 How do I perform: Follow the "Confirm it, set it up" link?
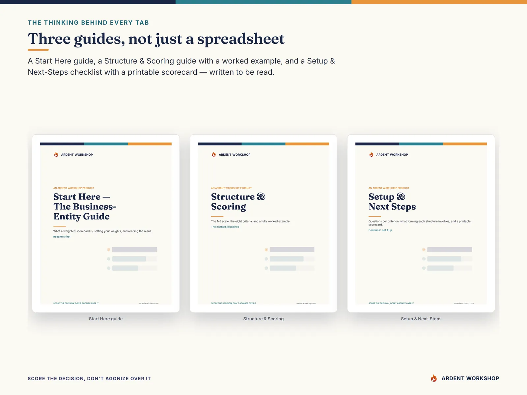pyautogui.click(x=380, y=230)
